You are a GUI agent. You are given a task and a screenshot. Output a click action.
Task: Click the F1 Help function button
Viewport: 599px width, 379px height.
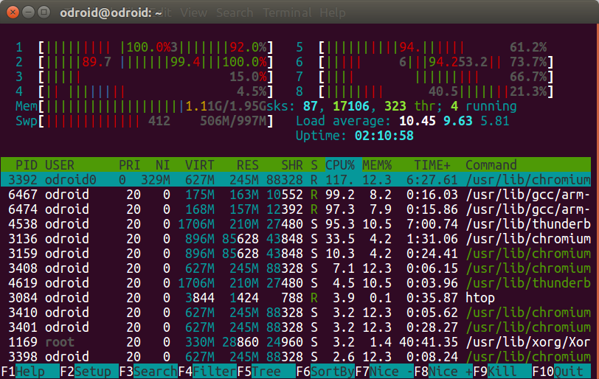30,372
